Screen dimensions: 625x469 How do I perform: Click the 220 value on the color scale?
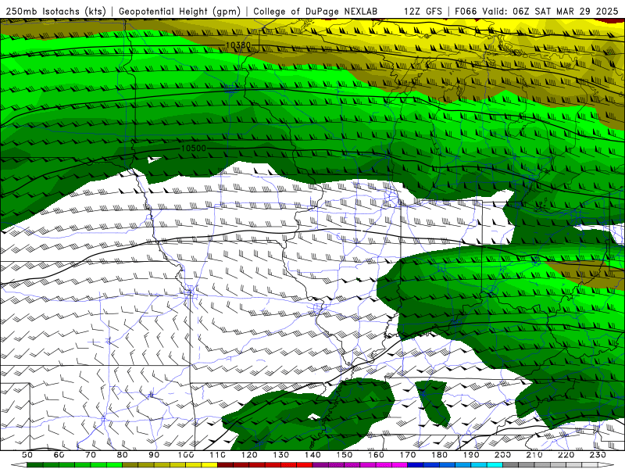(566, 455)
